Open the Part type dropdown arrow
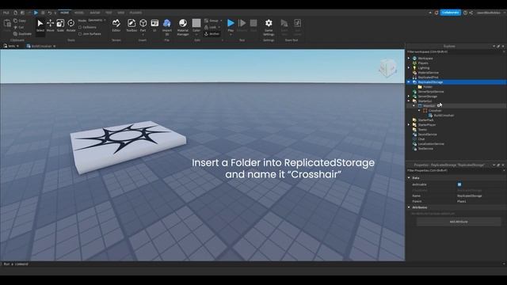 [x=143, y=34]
